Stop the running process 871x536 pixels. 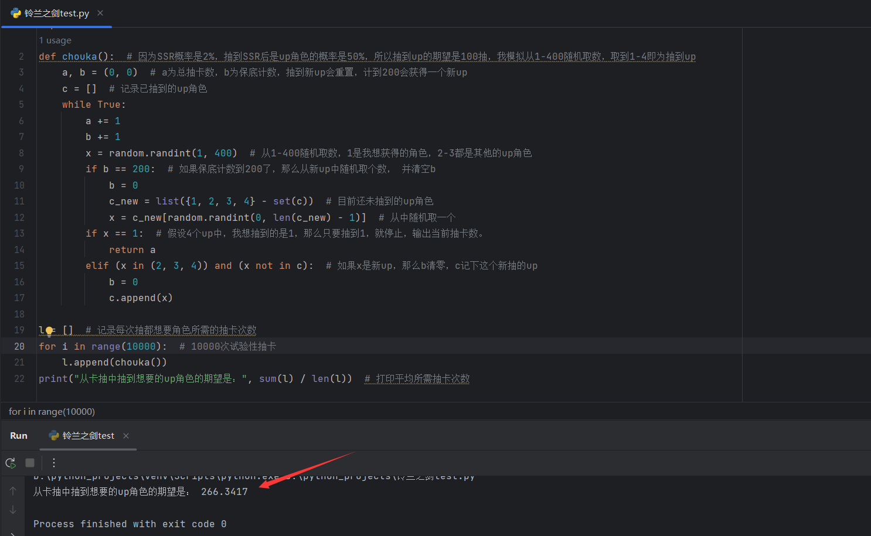30,463
